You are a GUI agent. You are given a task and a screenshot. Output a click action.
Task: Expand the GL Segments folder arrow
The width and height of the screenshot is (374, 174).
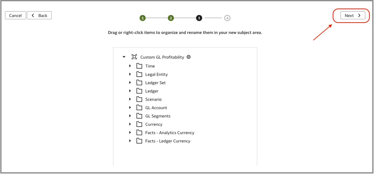tap(130, 116)
